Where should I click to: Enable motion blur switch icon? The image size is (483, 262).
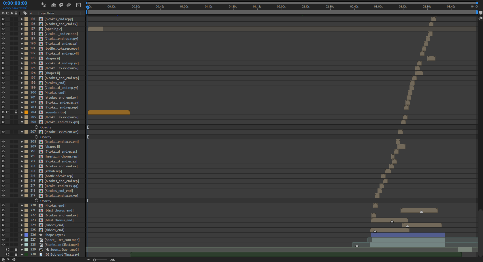(69, 5)
